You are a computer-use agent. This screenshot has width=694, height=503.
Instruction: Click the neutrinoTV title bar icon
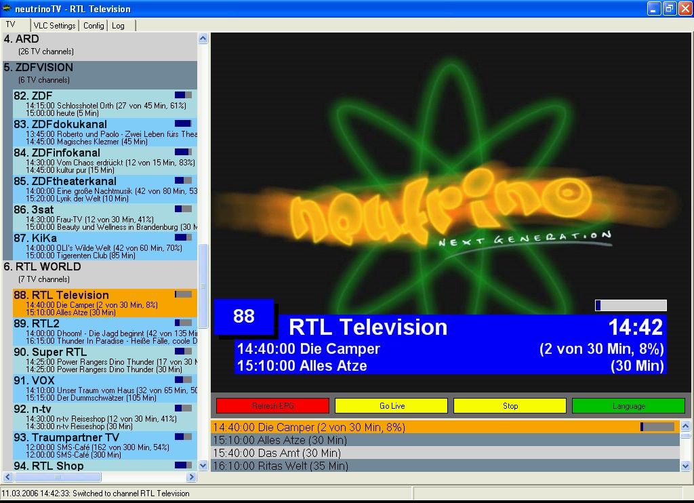tap(7, 8)
